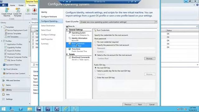Viewport: 199px width, 112px height.
Task: Select Run As account for root option
Action: (x=95, y=55)
